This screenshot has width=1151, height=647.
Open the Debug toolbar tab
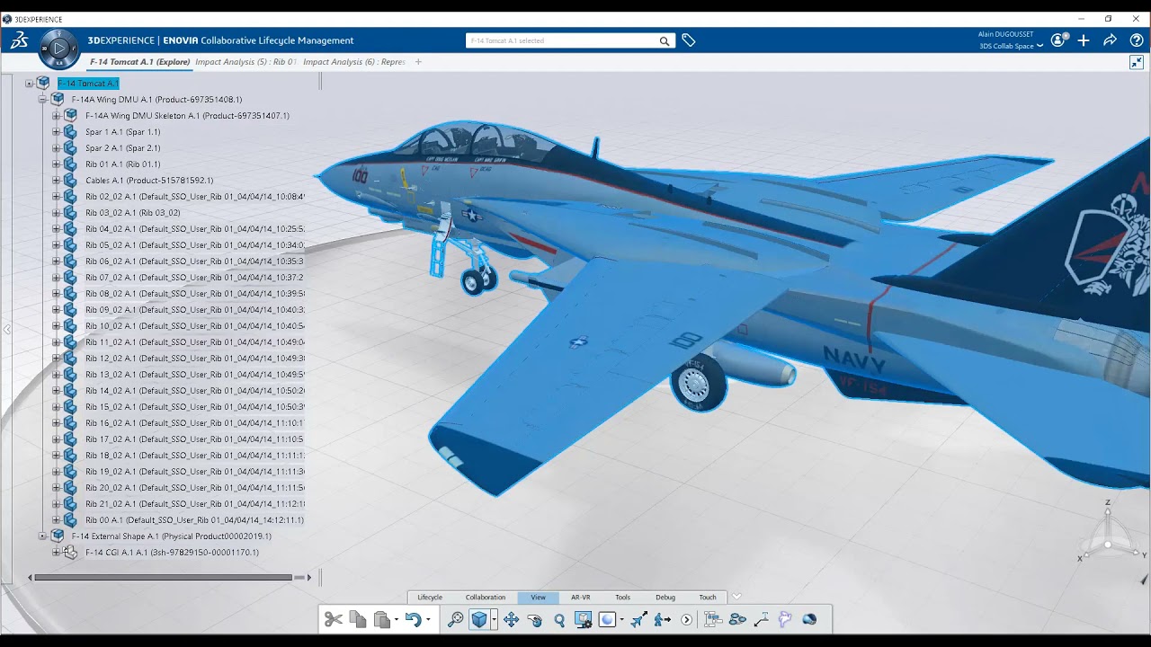(665, 598)
